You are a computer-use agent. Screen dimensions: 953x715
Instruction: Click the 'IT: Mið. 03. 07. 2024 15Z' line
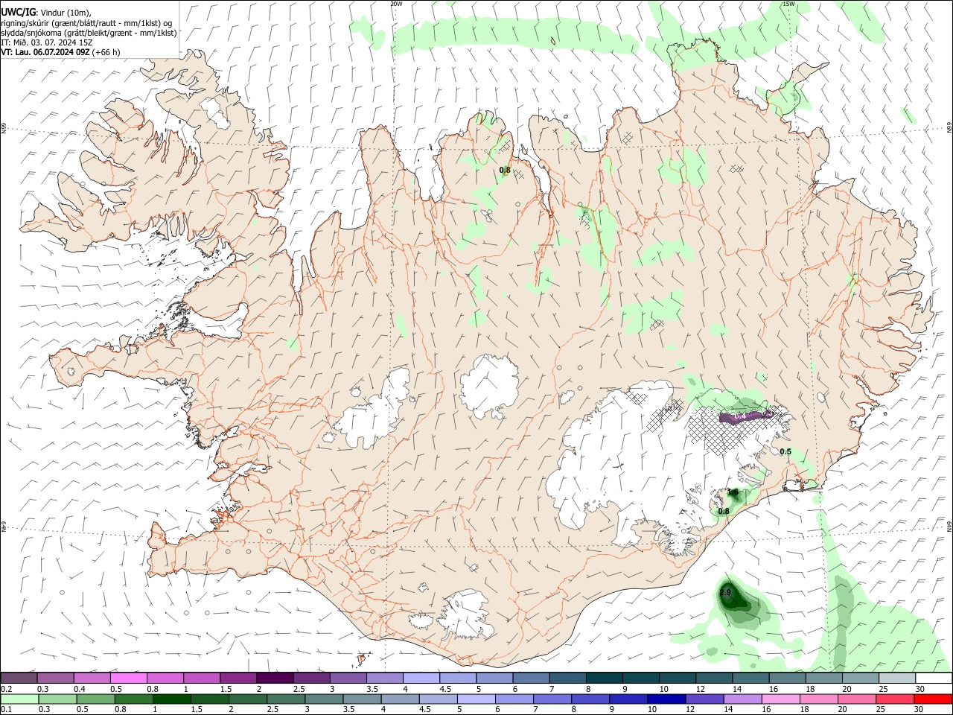pyautogui.click(x=47, y=42)
